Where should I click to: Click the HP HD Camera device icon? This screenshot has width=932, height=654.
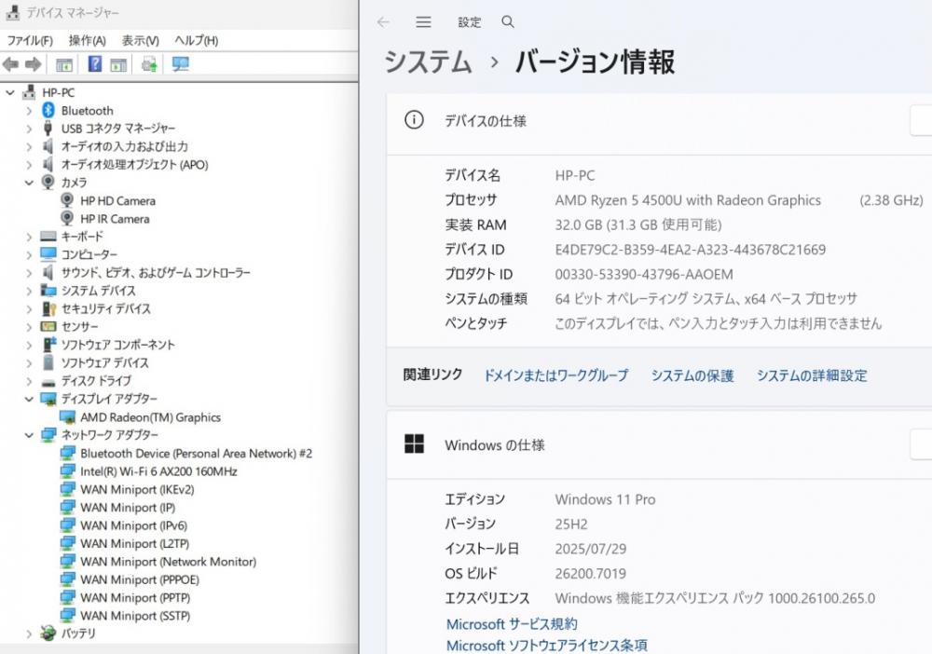pyautogui.click(x=67, y=201)
